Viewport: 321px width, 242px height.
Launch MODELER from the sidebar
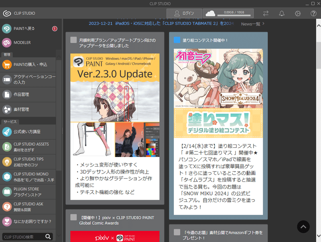28,43
